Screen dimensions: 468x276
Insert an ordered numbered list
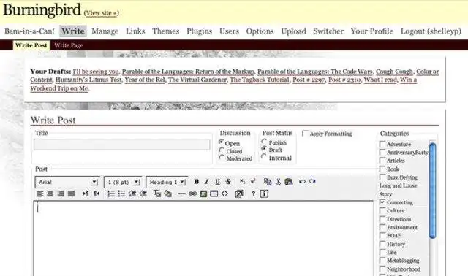(x=111, y=193)
